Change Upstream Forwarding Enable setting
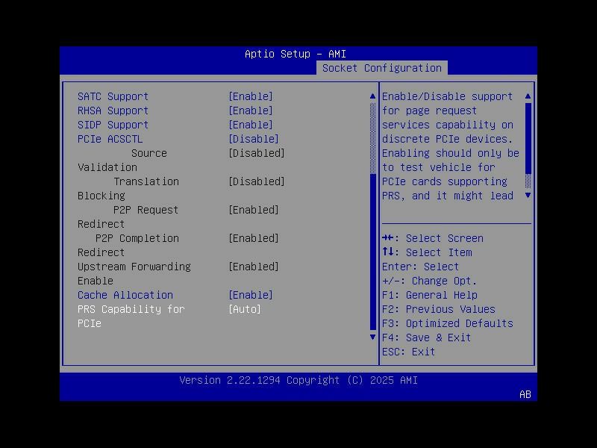Screen dimensions: 597x448 (x=254, y=266)
